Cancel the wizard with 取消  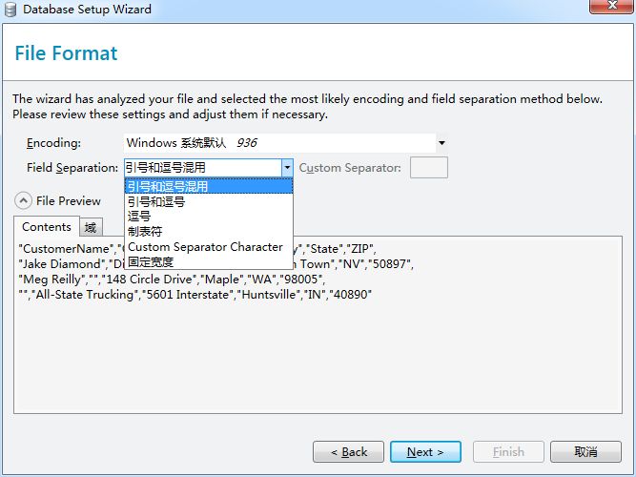[585, 451]
